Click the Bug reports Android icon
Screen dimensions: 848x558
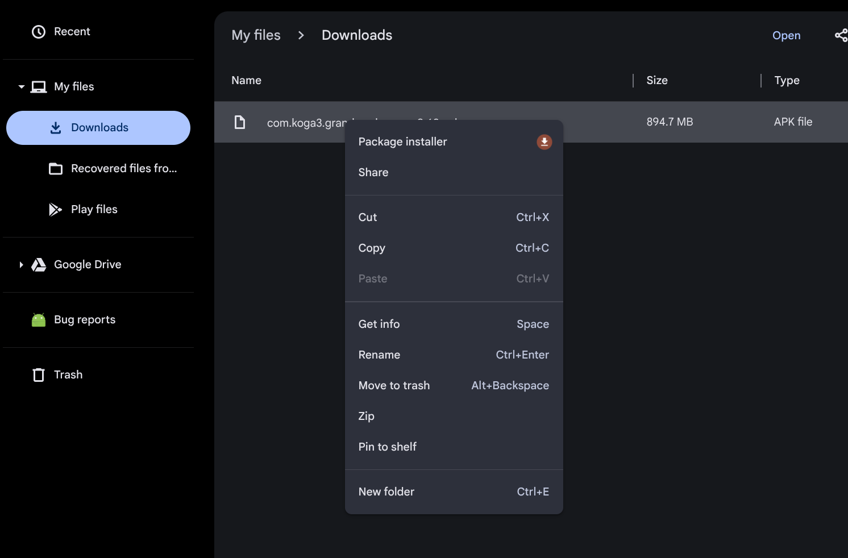(x=39, y=320)
